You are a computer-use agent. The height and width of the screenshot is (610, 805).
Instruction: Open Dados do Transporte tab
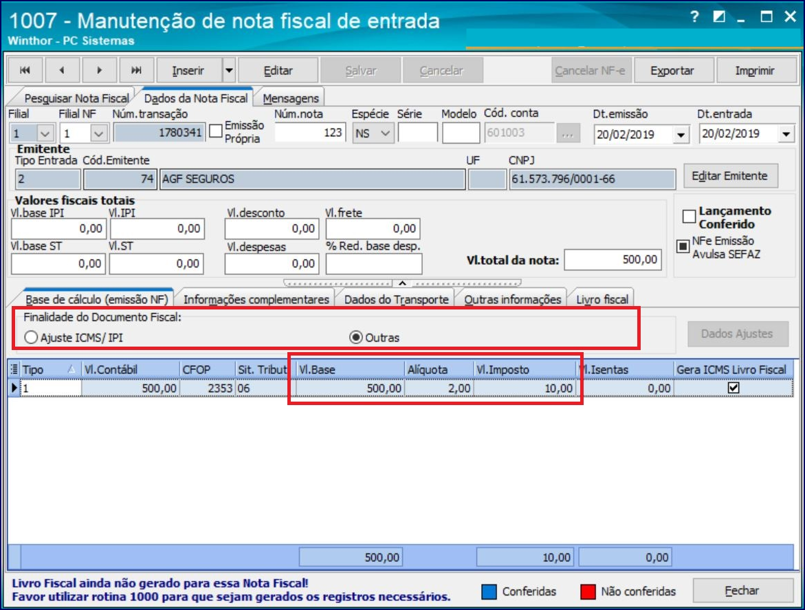397,299
